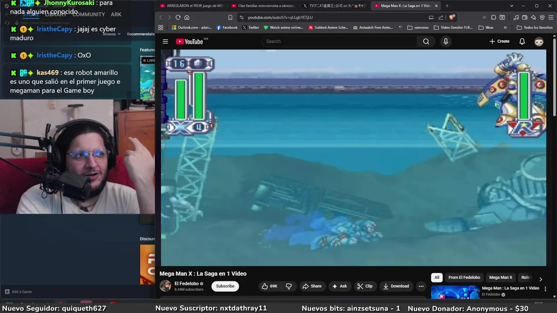Image resolution: width=557 pixels, height=313 pixels.
Task: Bookmark this page icon in address bar
Action: pos(230,17)
